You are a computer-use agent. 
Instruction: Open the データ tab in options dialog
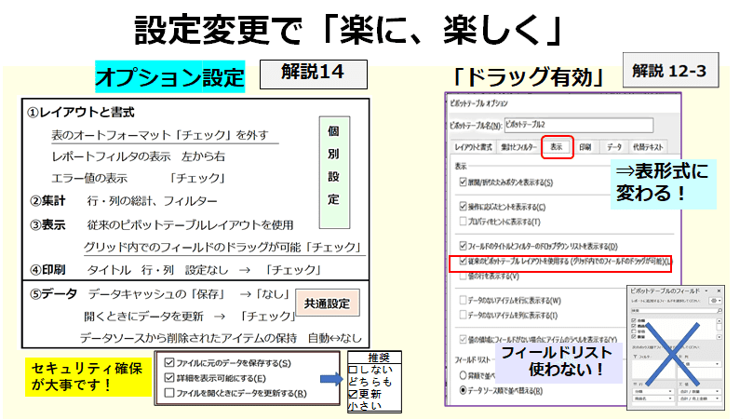pos(613,147)
